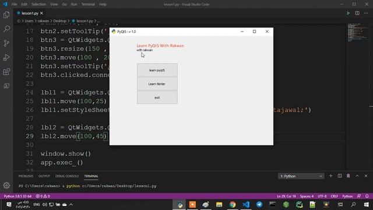Switch to Python app taskbar icon
The width and height of the screenshot is (373, 210).
(x=180, y=205)
